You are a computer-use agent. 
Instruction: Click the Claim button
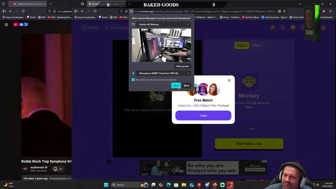click(203, 115)
